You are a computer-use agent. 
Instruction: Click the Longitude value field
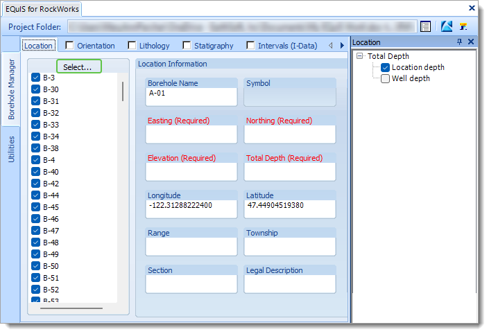191,209
